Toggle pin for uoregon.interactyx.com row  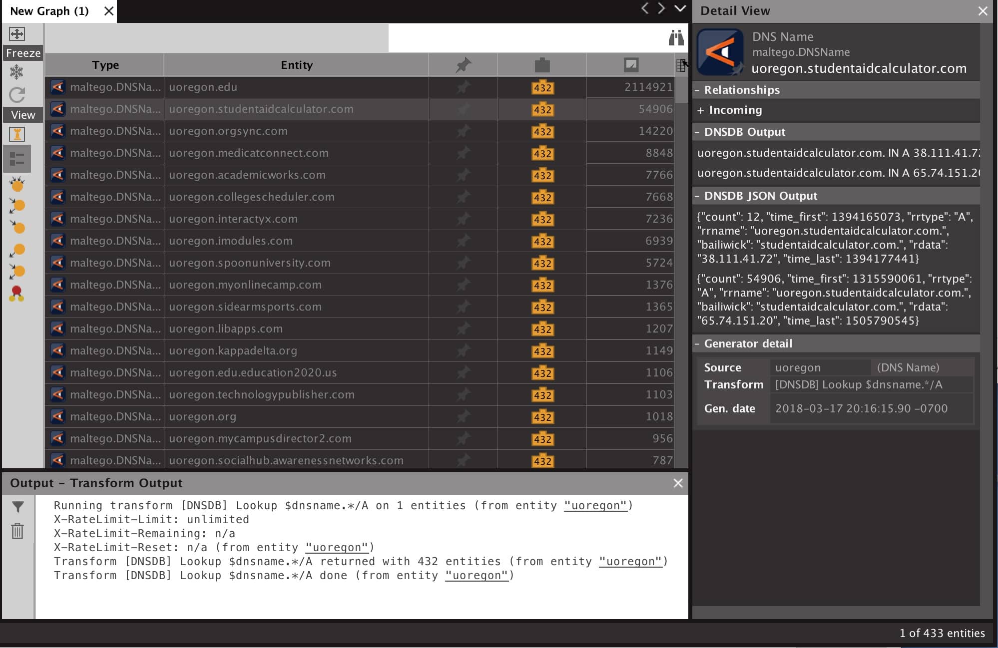coord(463,219)
